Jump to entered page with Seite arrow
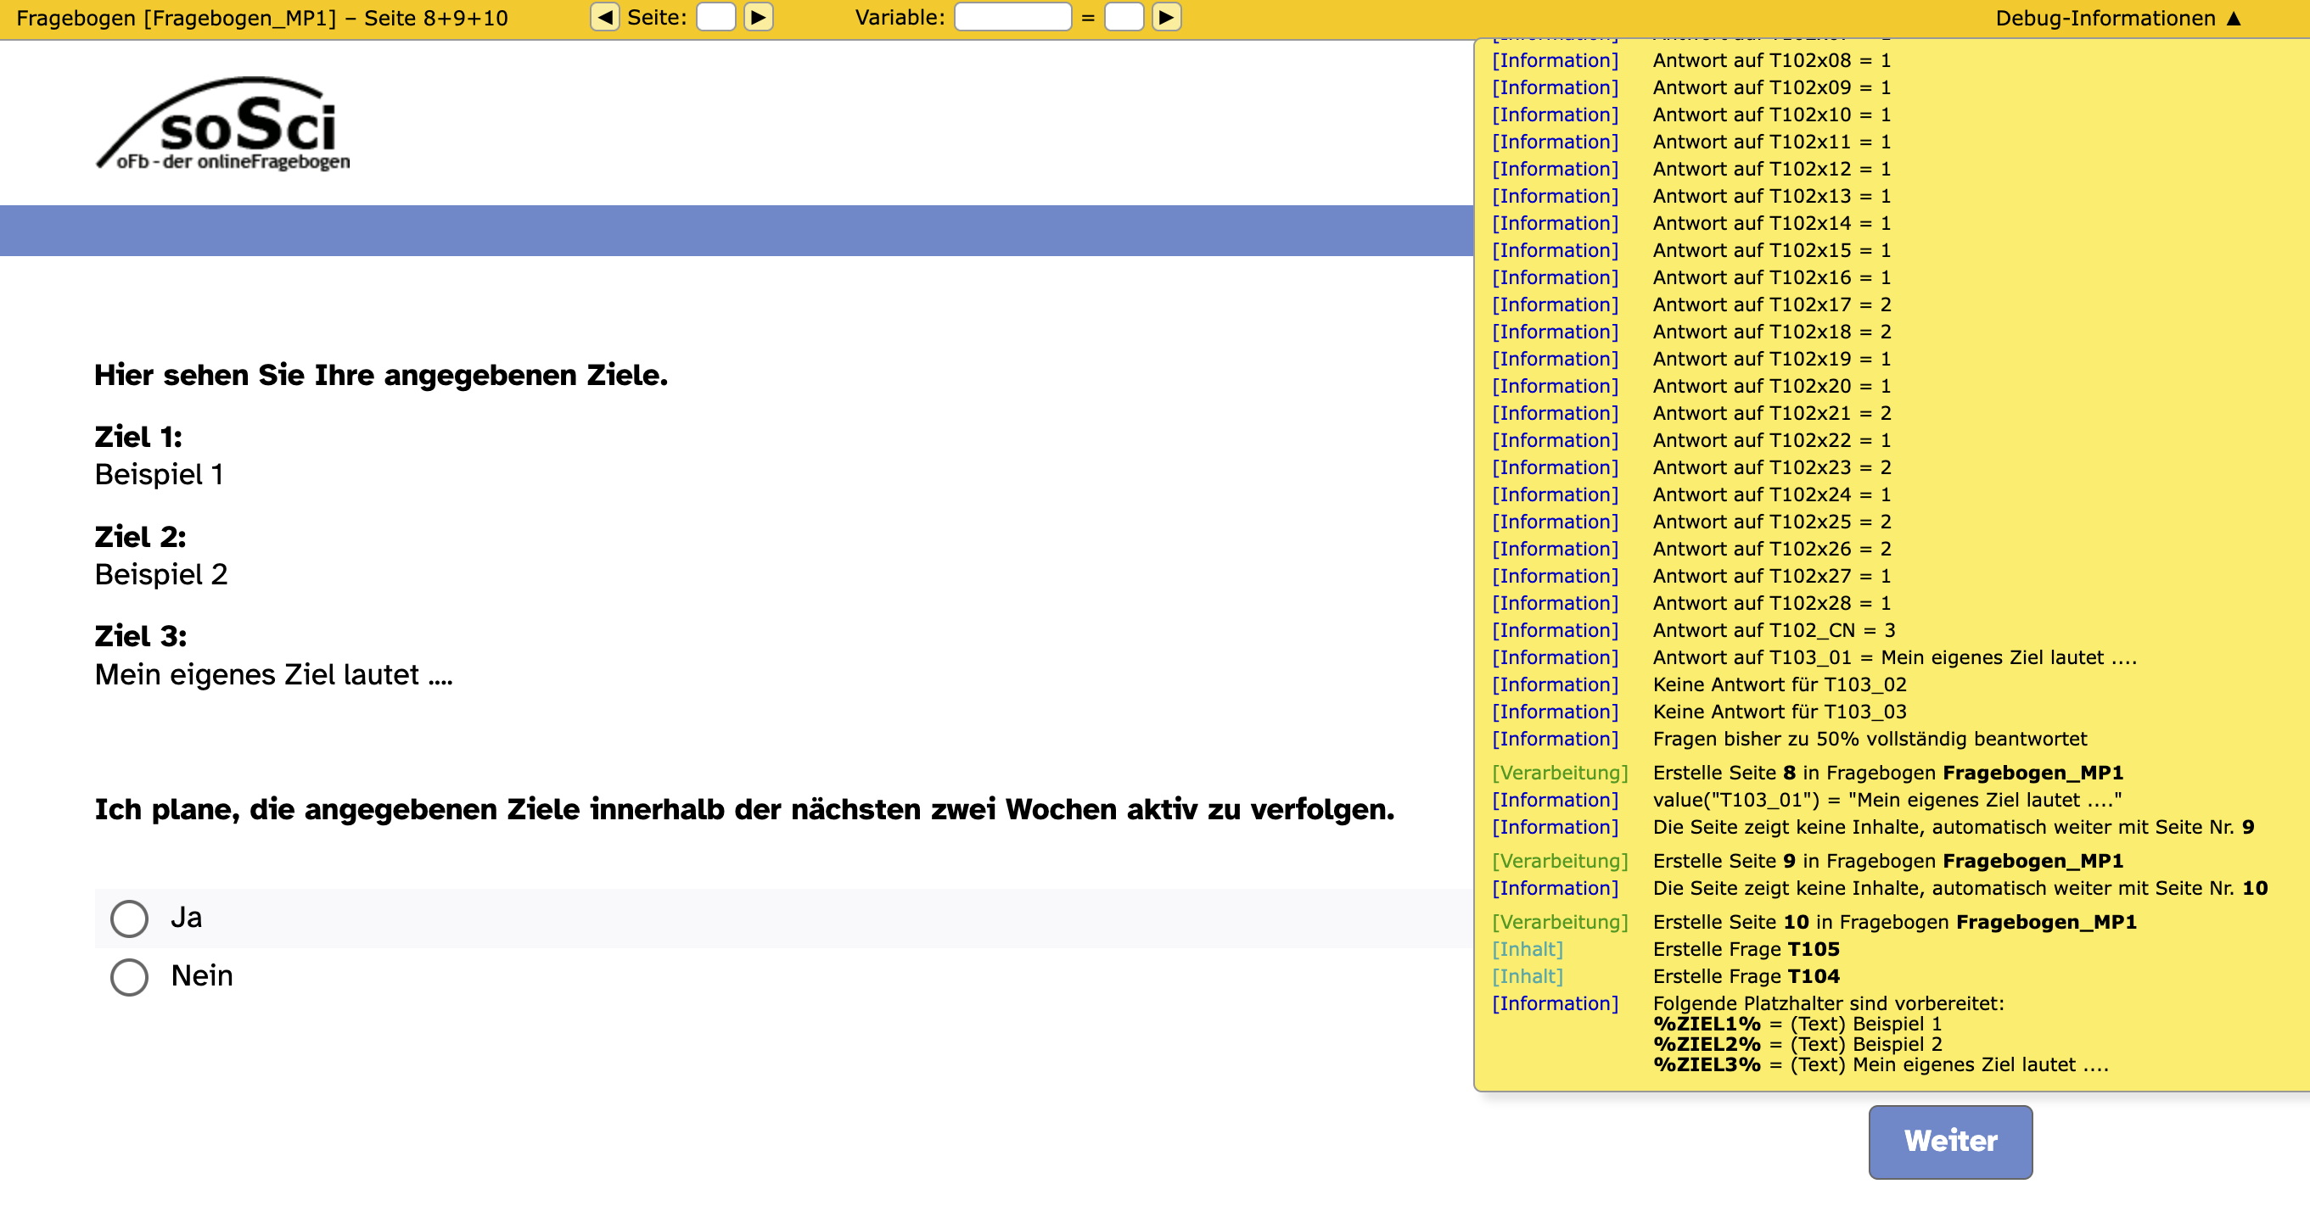The width and height of the screenshot is (2310, 1223). (x=759, y=17)
